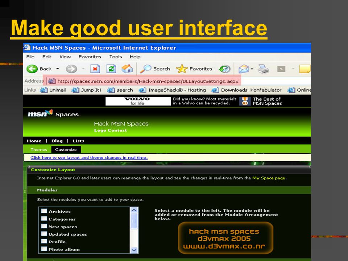This screenshot has width=348, height=261.
Task: Open the Help menu
Action: (x=135, y=57)
